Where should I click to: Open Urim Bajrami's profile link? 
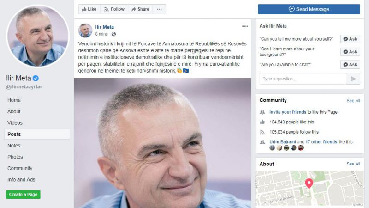pos(283,142)
